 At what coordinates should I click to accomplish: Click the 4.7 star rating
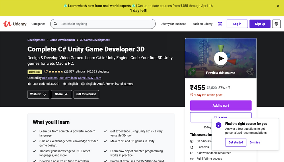tap(53, 72)
